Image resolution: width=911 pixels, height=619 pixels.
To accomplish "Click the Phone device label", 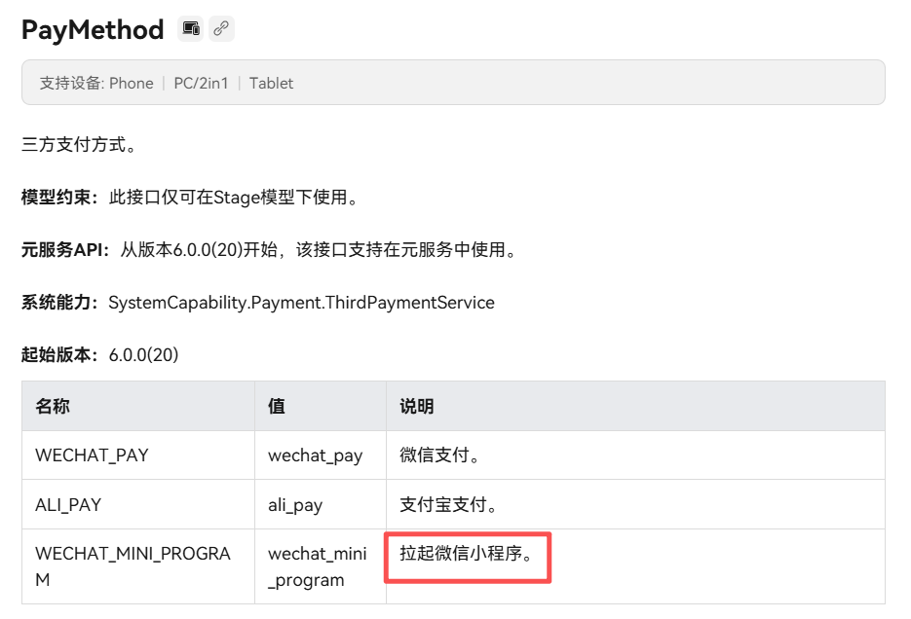I will tap(132, 83).
